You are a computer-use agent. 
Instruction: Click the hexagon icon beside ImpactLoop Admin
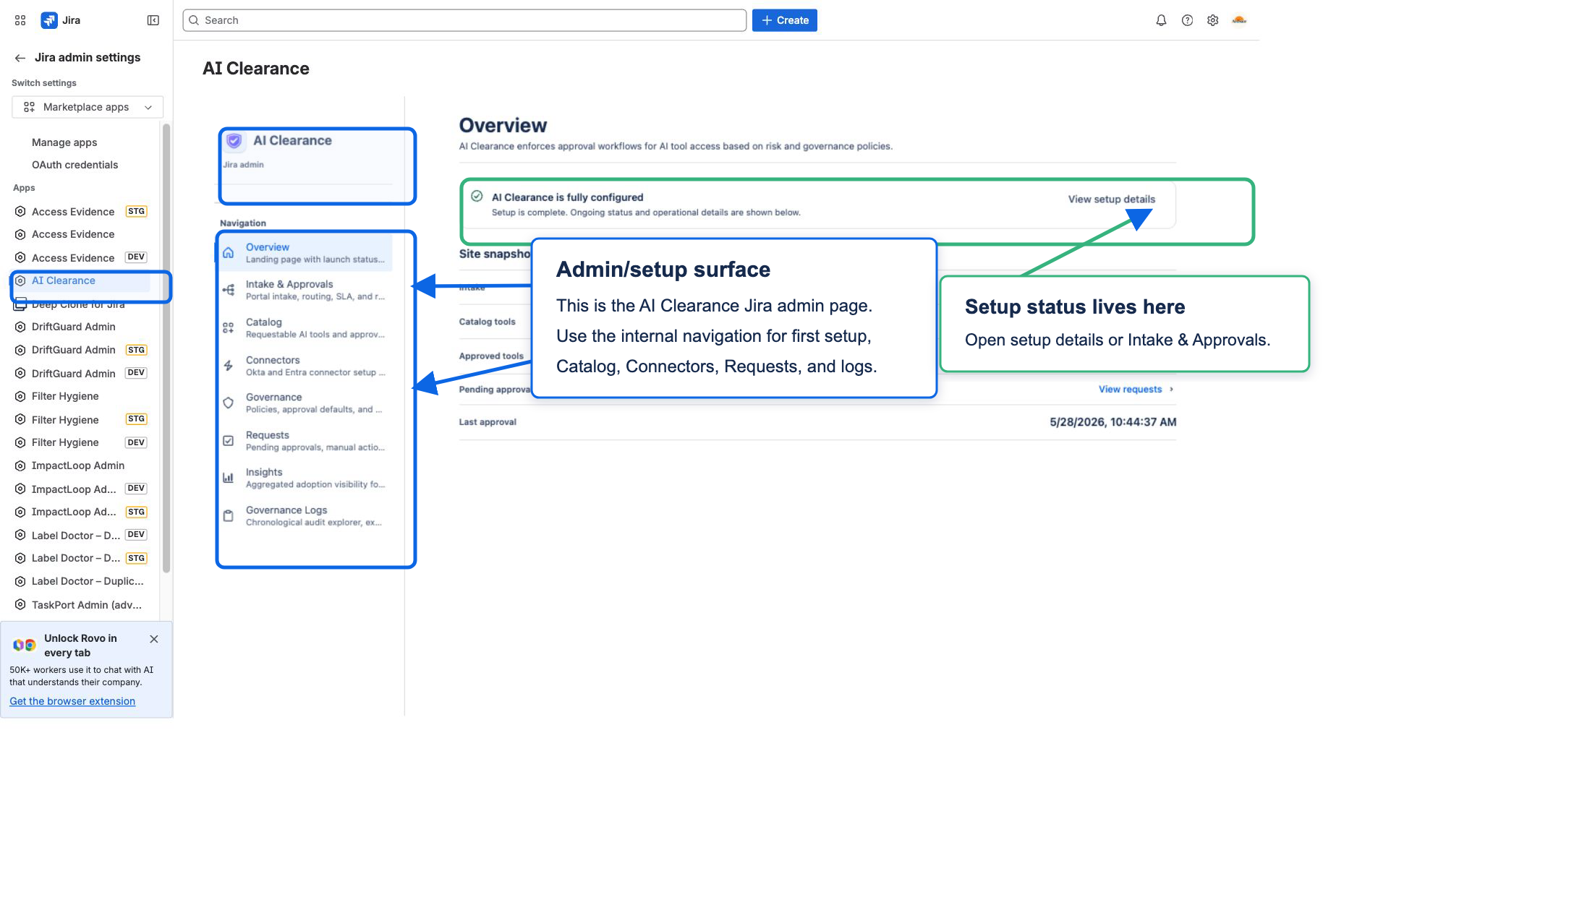(x=20, y=465)
